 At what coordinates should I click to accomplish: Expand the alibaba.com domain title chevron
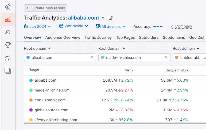tap(103, 18)
